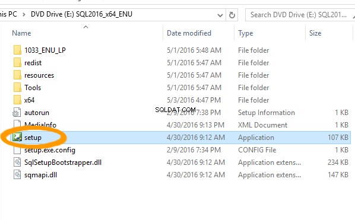355x220 pixels.
Task: Toggle sort direction arrow above Name column
Action: pyautogui.click(x=85, y=27)
